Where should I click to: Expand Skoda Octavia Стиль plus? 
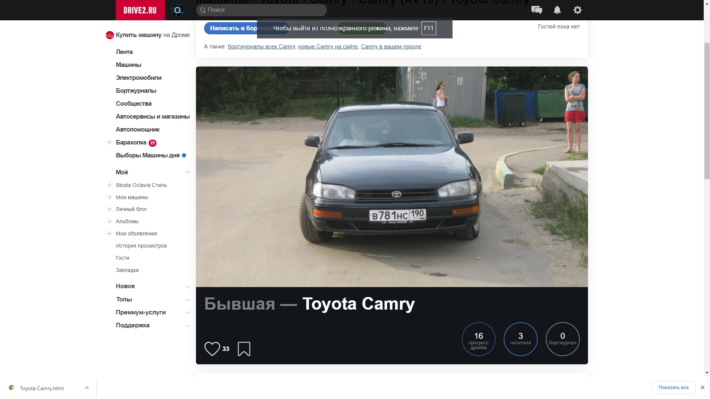[x=109, y=185]
